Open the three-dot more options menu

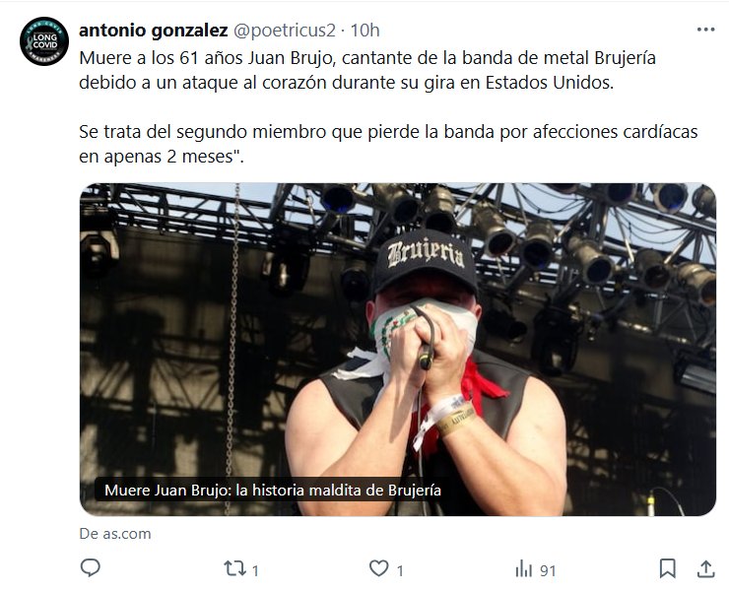[705, 30]
